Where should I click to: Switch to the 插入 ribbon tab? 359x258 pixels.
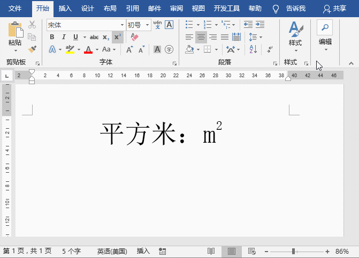[65, 9]
